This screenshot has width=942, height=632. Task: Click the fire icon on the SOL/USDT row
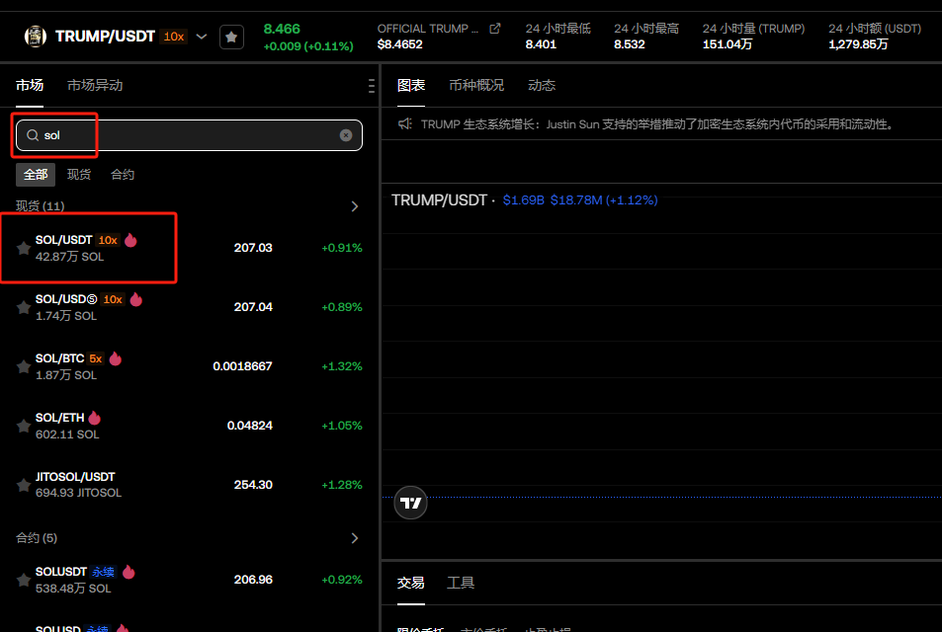click(x=130, y=240)
